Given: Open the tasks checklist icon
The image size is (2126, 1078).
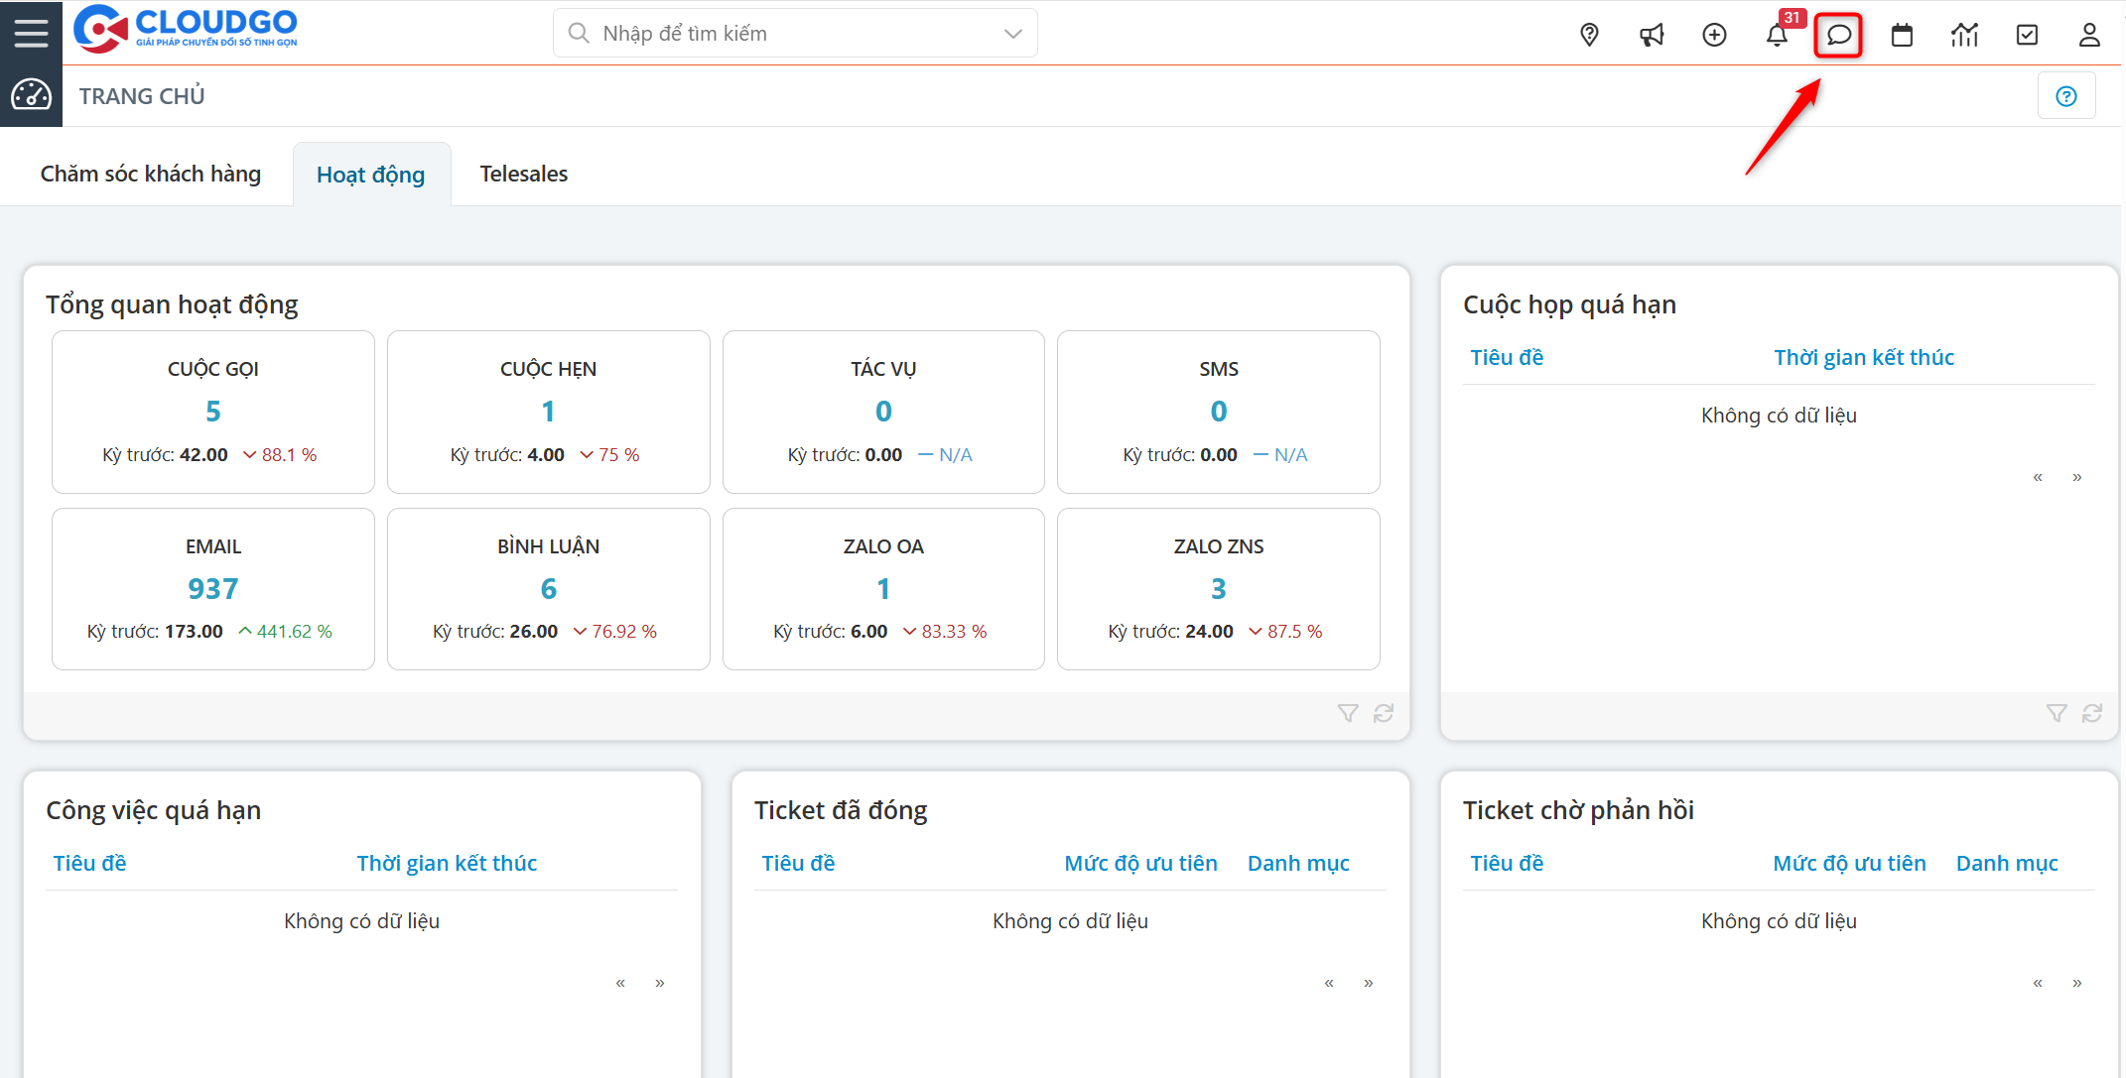Looking at the screenshot, I should pyautogui.click(x=2027, y=35).
